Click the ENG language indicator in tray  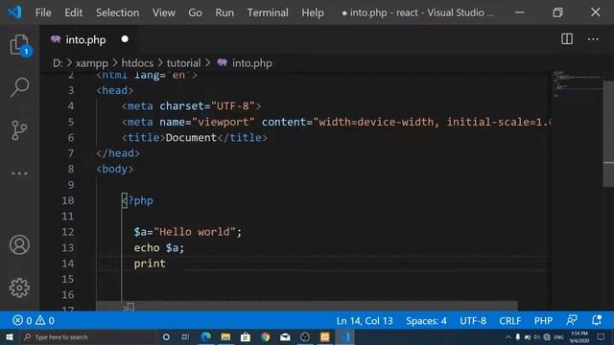tap(558, 336)
